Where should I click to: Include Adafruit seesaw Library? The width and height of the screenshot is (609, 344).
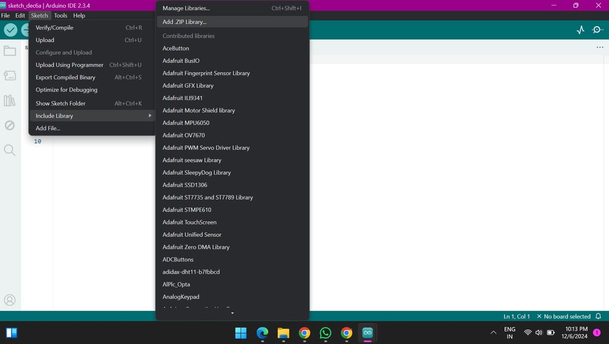pos(233,160)
